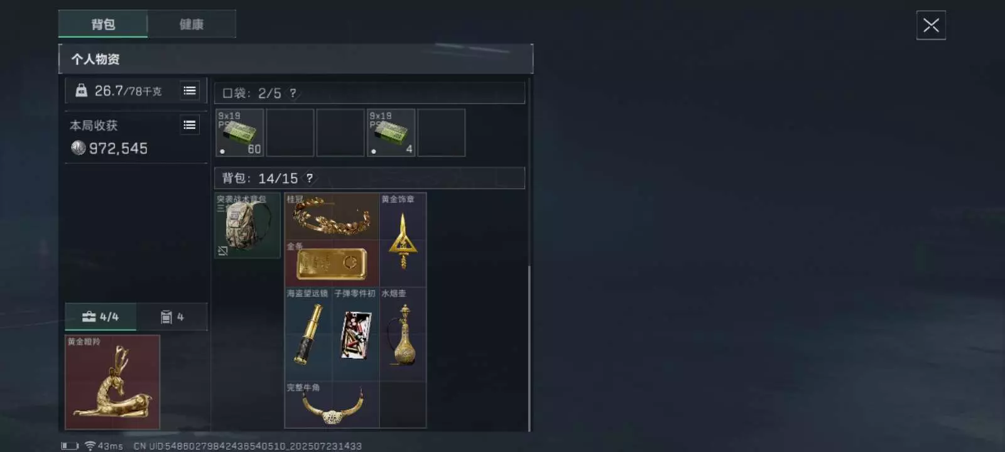
Task: Select the tactical backpack item
Action: [247, 225]
